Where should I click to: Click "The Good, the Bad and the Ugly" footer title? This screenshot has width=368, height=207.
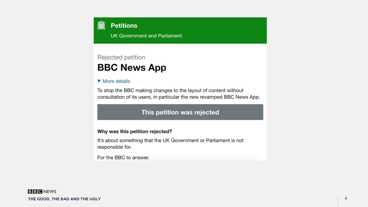(64, 199)
